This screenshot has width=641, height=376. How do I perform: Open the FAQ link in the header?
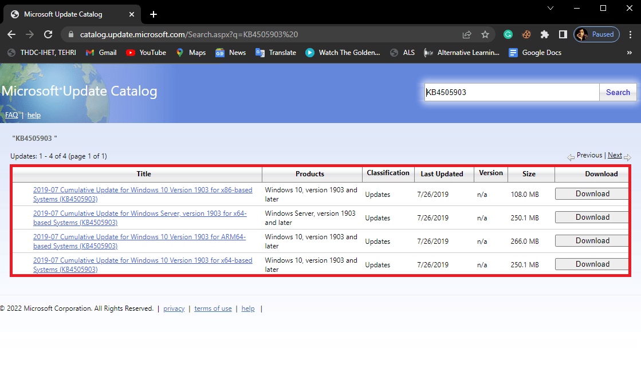(x=11, y=115)
